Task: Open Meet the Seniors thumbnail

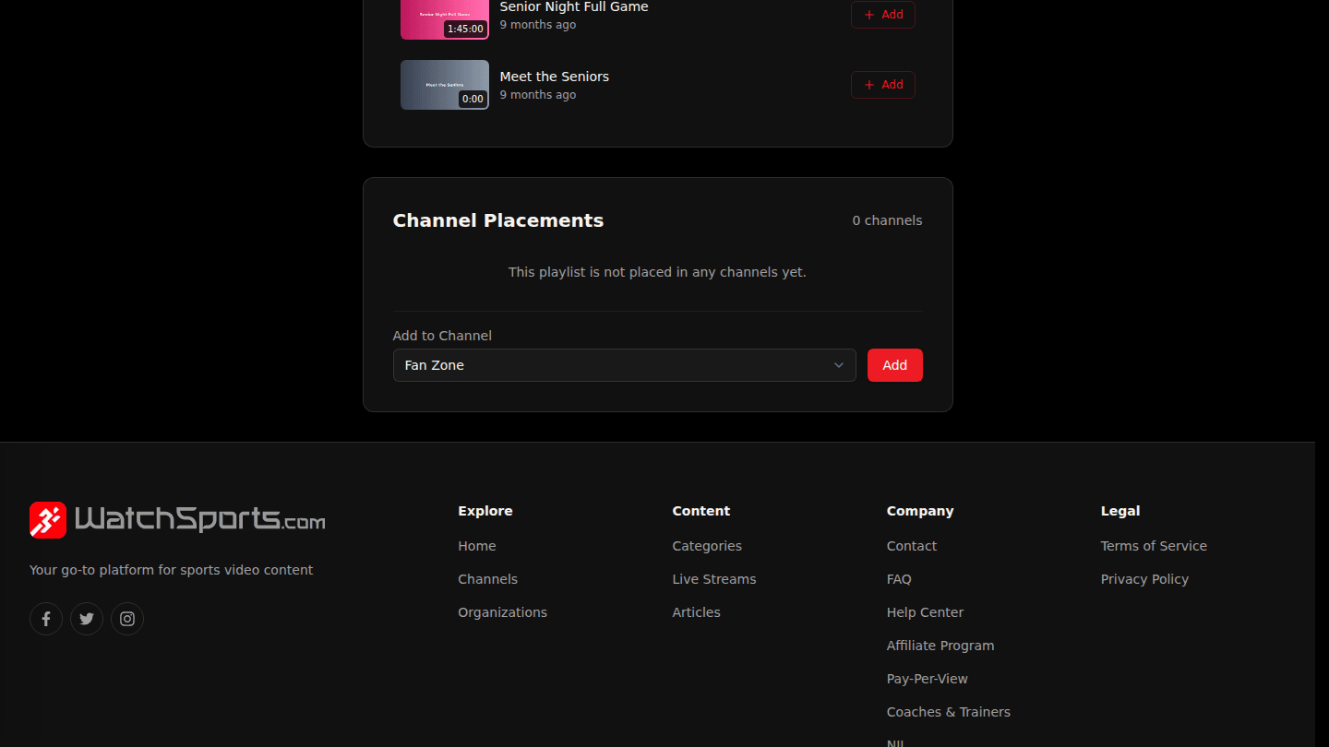Action: click(445, 85)
